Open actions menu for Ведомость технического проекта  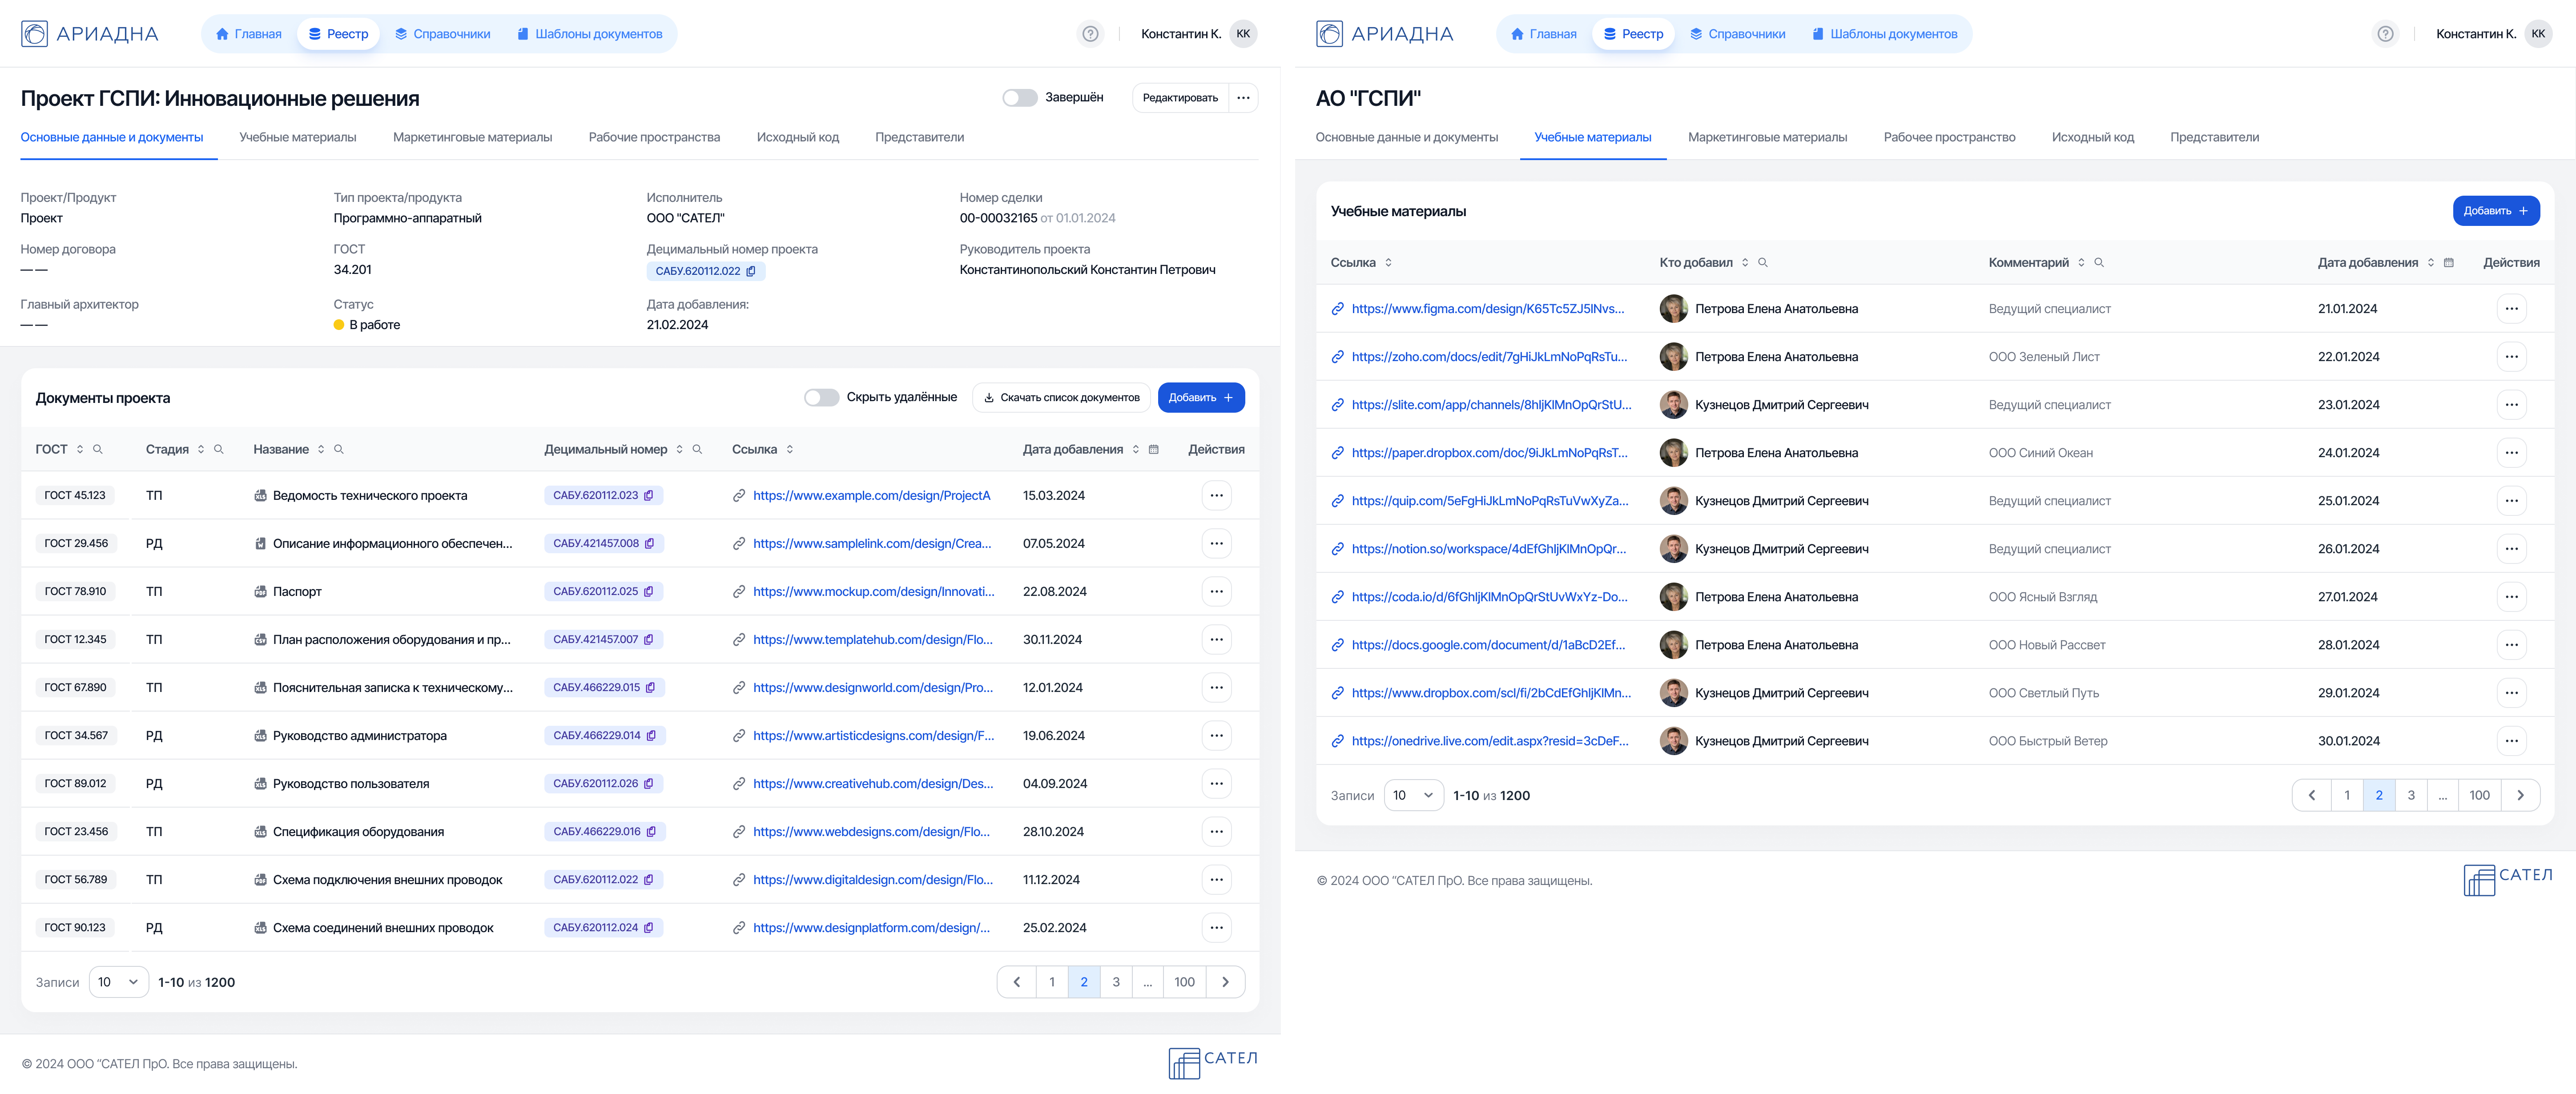coord(1216,496)
